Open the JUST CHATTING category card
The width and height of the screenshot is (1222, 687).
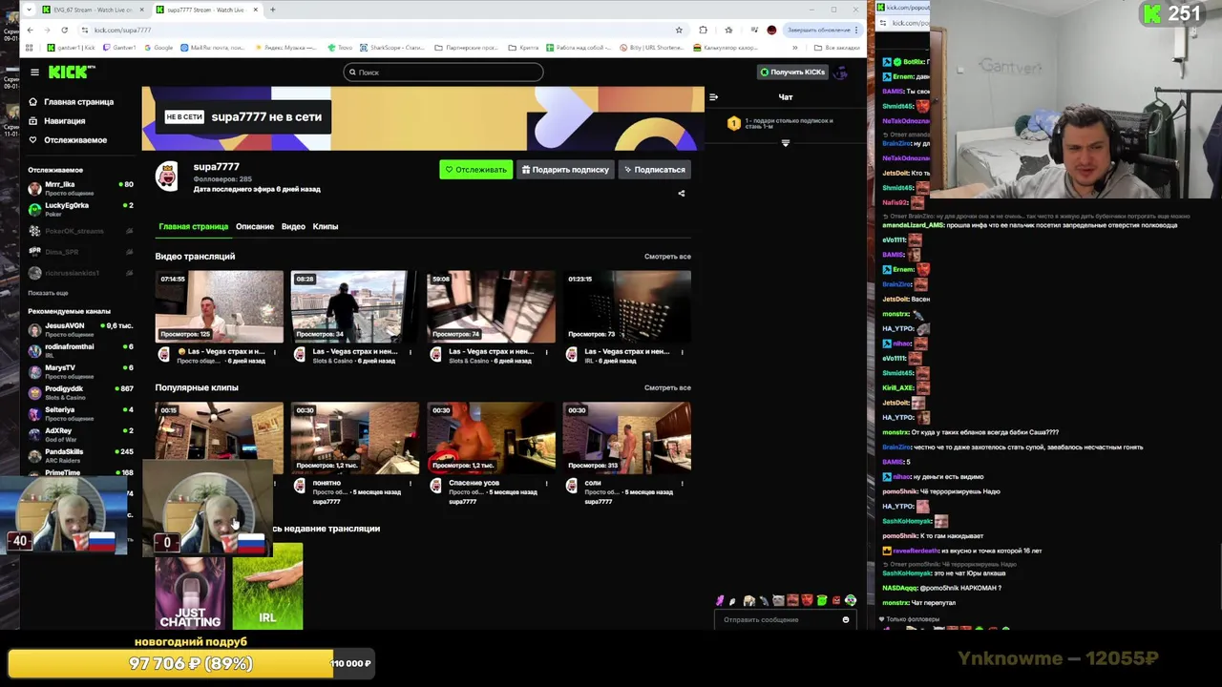click(191, 587)
